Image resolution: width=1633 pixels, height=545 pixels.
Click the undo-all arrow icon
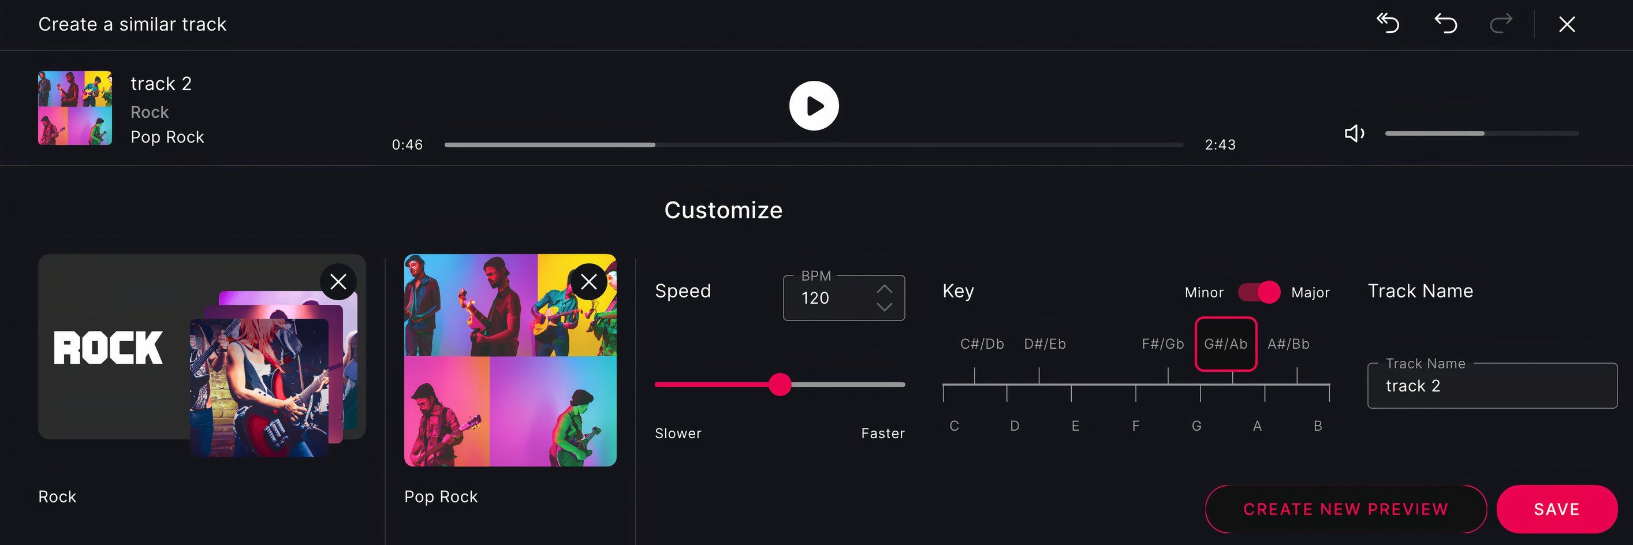click(1388, 24)
